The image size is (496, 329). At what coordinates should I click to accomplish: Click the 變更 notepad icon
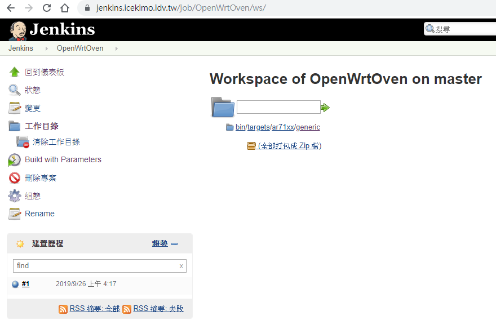(14, 108)
